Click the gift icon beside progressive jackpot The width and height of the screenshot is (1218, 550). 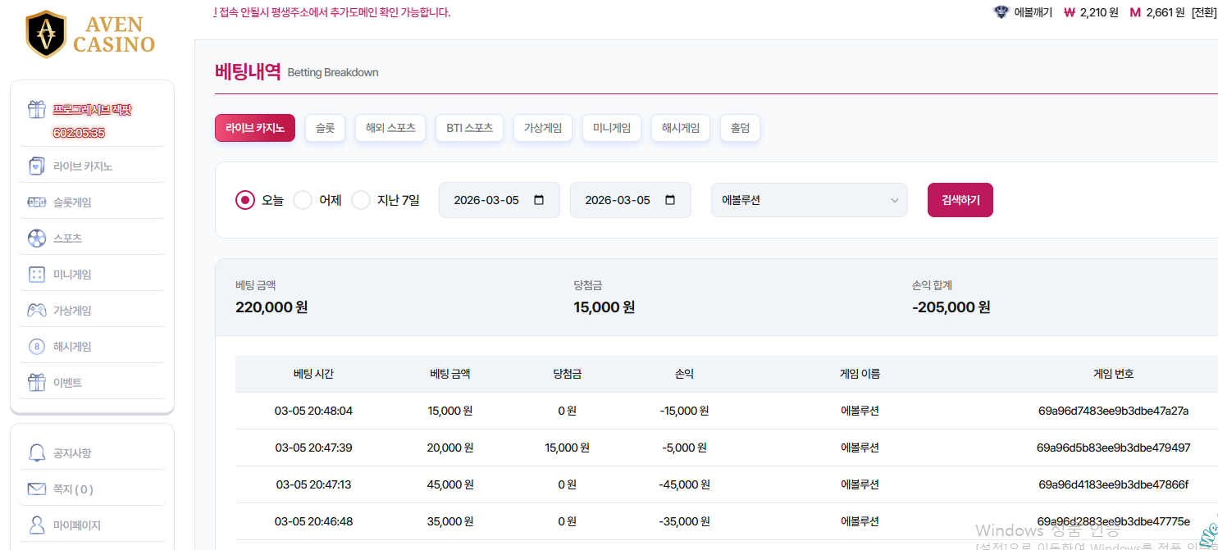pyautogui.click(x=36, y=110)
